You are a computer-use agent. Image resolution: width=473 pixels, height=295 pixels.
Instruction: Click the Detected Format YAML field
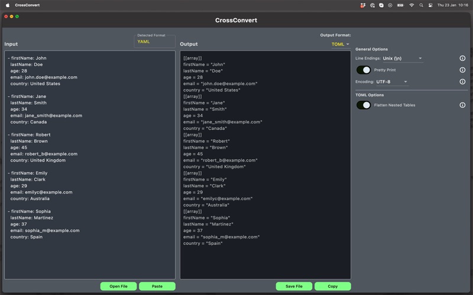154,41
